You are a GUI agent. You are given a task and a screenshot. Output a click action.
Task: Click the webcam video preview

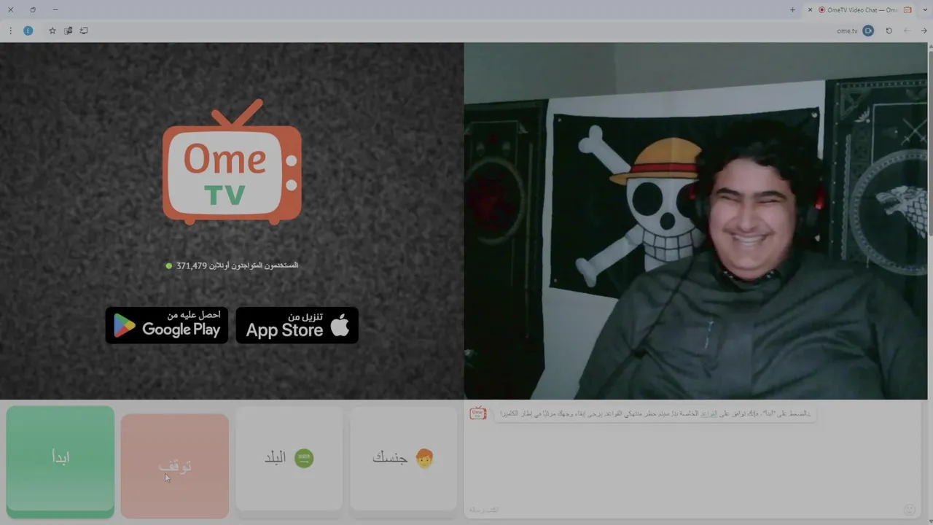pyautogui.click(x=695, y=221)
